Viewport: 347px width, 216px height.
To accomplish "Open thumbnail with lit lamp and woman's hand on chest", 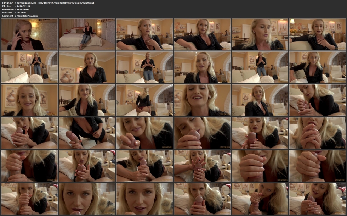I will coord(318,34).
